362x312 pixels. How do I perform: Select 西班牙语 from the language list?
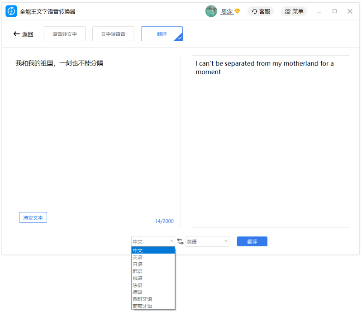[x=142, y=299]
